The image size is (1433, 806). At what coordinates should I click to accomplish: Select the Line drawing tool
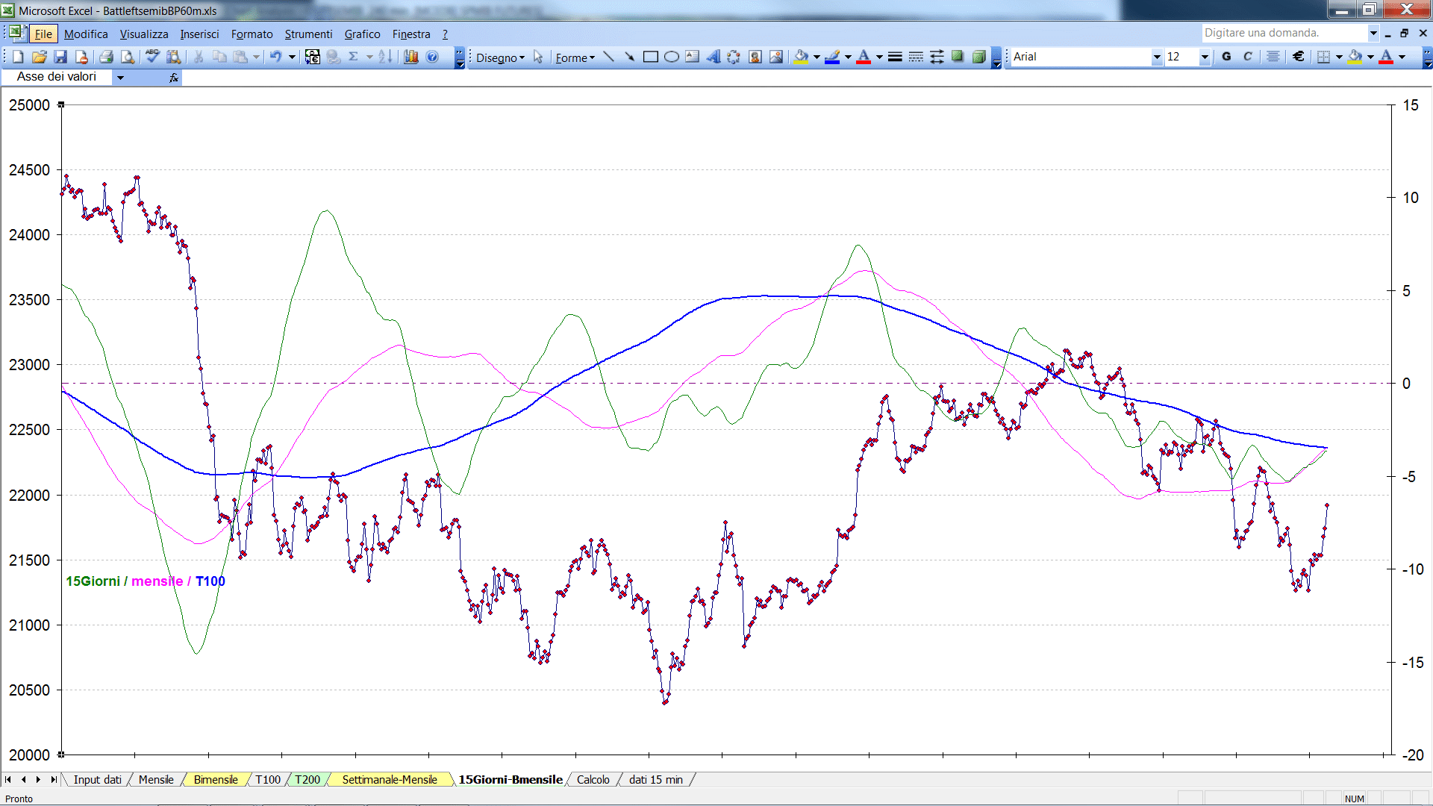[x=608, y=57]
